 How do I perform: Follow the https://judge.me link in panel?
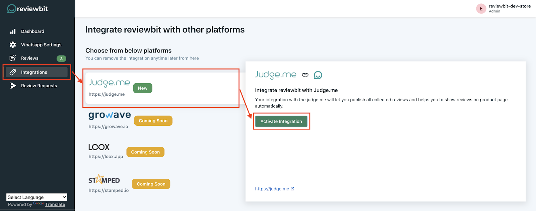pyautogui.click(x=272, y=189)
